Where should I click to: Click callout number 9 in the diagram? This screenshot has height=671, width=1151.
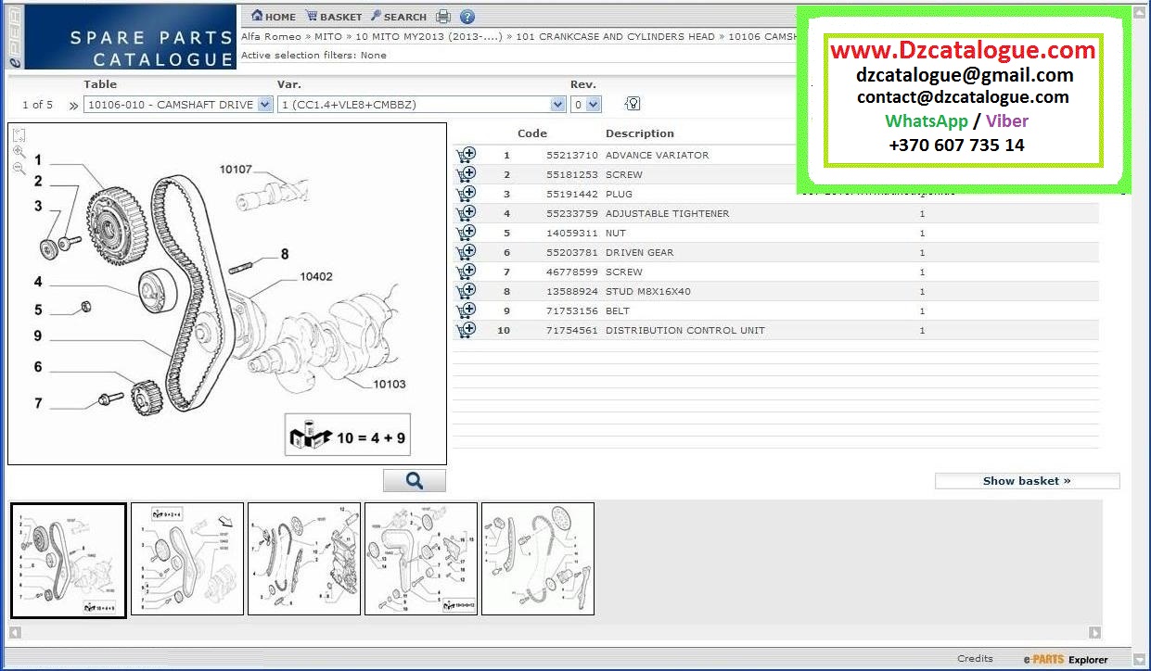(x=38, y=336)
